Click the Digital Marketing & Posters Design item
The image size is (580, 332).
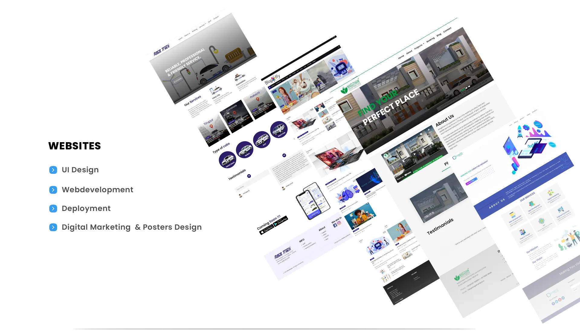click(131, 227)
